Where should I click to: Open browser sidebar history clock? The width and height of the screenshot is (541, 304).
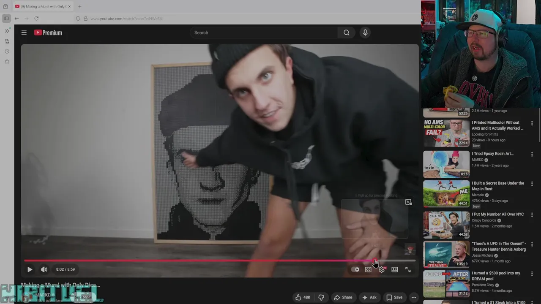(7, 51)
